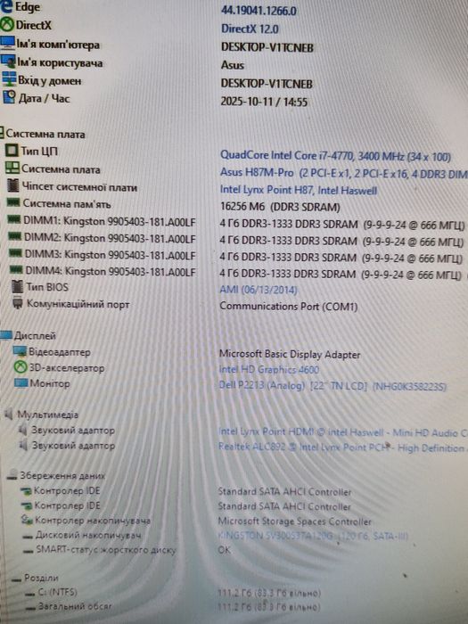Open the Intel Lynx Point H87 chipset link
This screenshot has width=468, height=624.
point(298,190)
